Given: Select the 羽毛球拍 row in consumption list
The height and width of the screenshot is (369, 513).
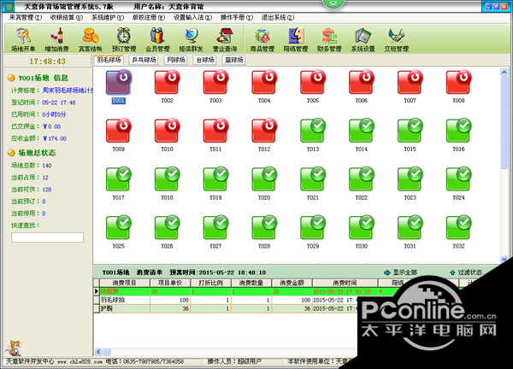Looking at the screenshot, I should (x=227, y=300).
